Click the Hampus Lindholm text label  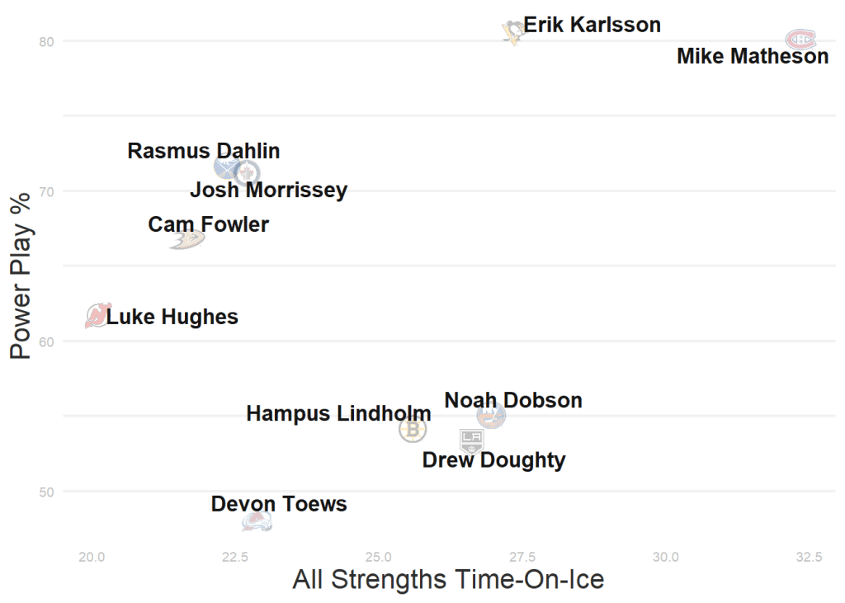pyautogui.click(x=338, y=413)
